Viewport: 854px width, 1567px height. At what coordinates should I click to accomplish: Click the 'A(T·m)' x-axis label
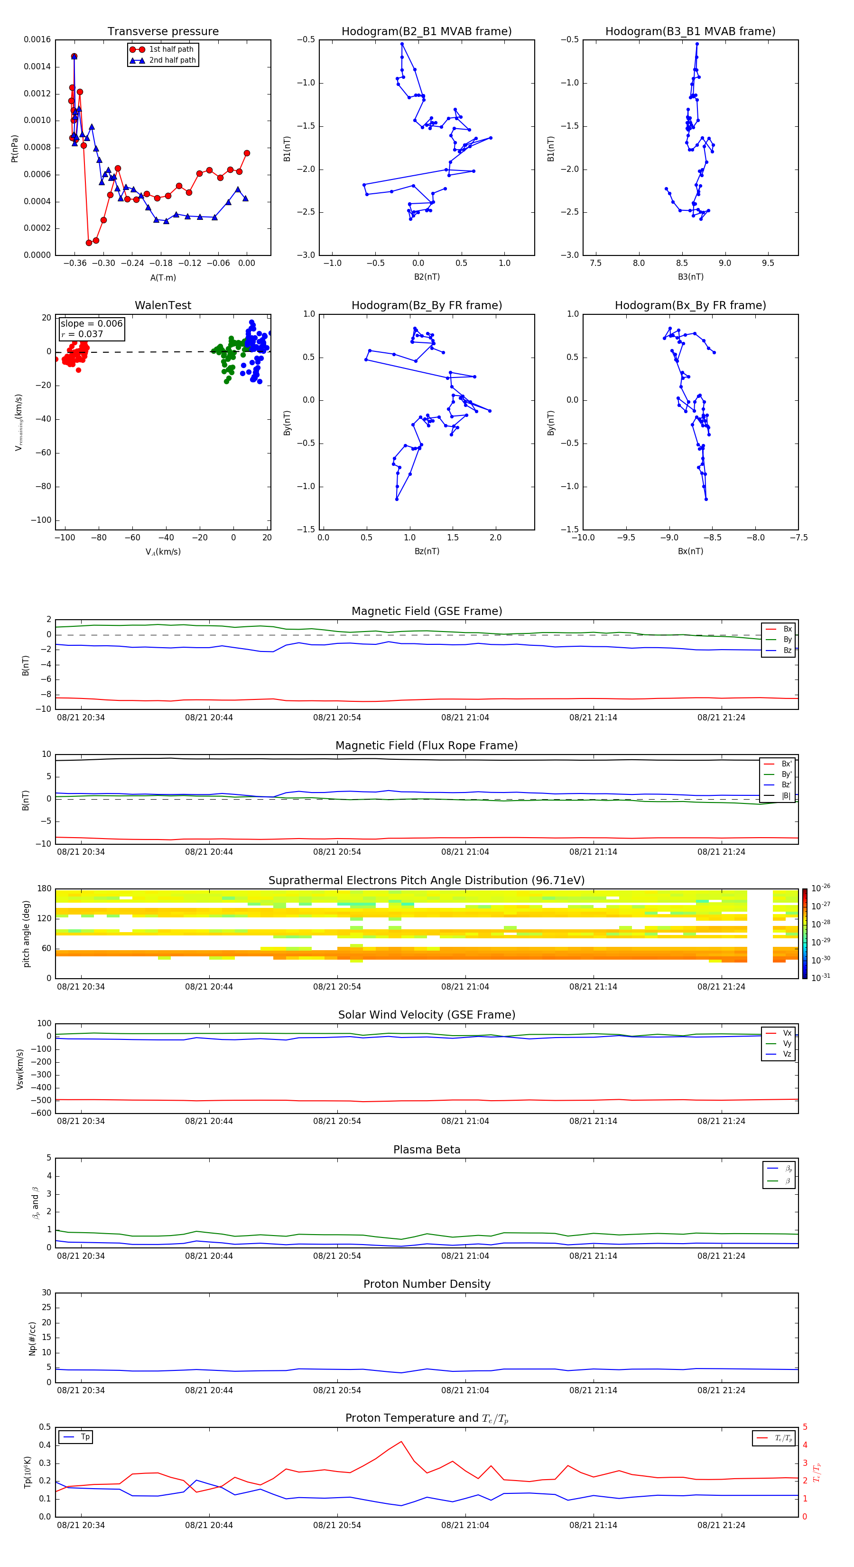pyautogui.click(x=163, y=278)
